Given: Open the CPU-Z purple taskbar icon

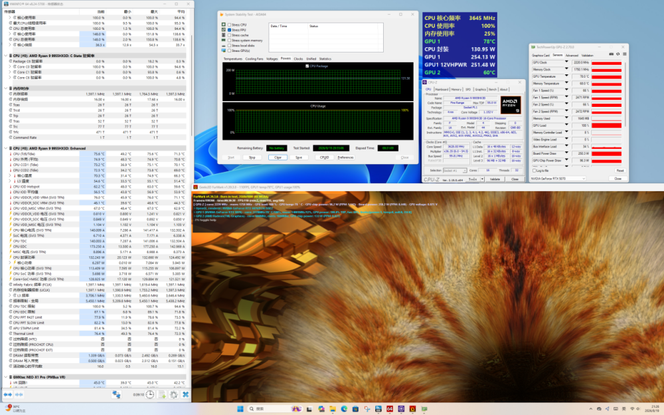Looking at the screenshot, I should pos(401,408).
